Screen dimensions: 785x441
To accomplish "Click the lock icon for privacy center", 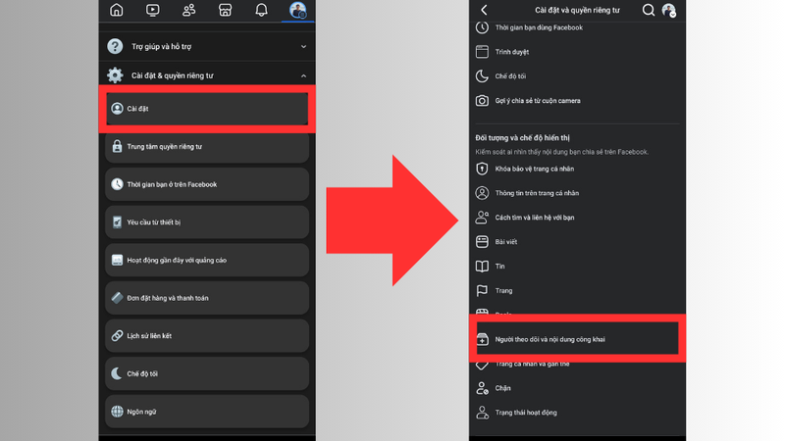I will [x=117, y=146].
